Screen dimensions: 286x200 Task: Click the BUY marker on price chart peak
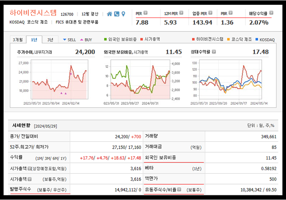coord(71,74)
